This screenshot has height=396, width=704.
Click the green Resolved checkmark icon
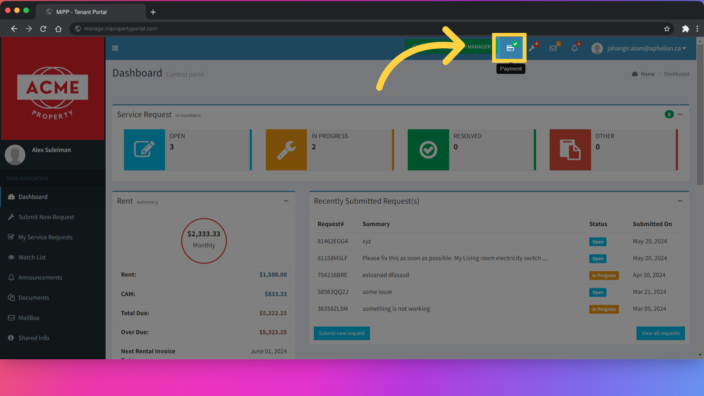(428, 150)
